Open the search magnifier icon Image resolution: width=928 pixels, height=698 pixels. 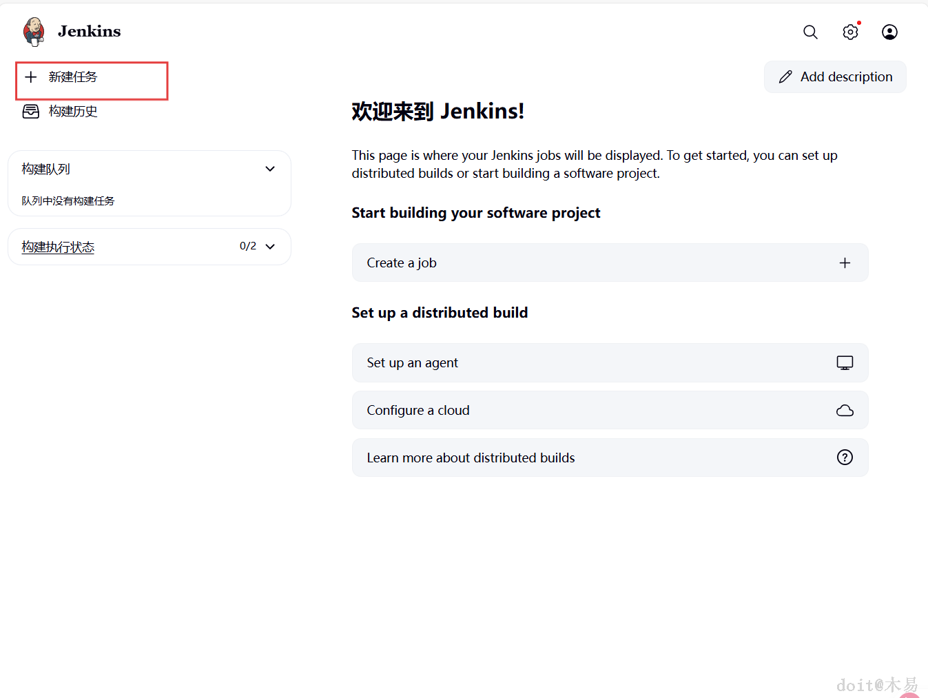coord(810,32)
